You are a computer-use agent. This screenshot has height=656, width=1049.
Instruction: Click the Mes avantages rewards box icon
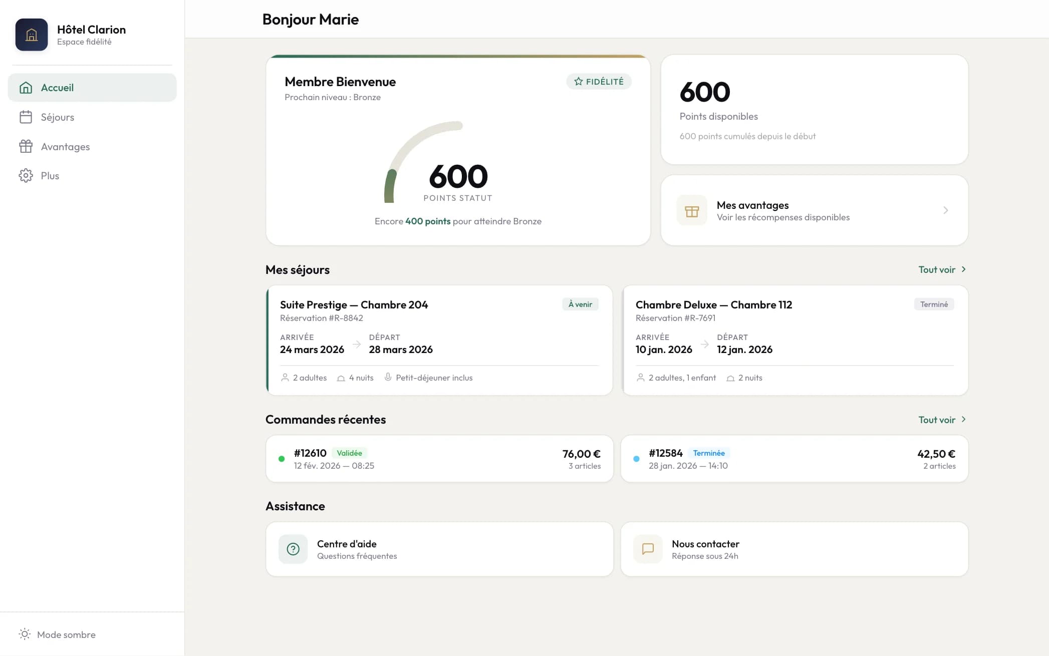click(691, 210)
